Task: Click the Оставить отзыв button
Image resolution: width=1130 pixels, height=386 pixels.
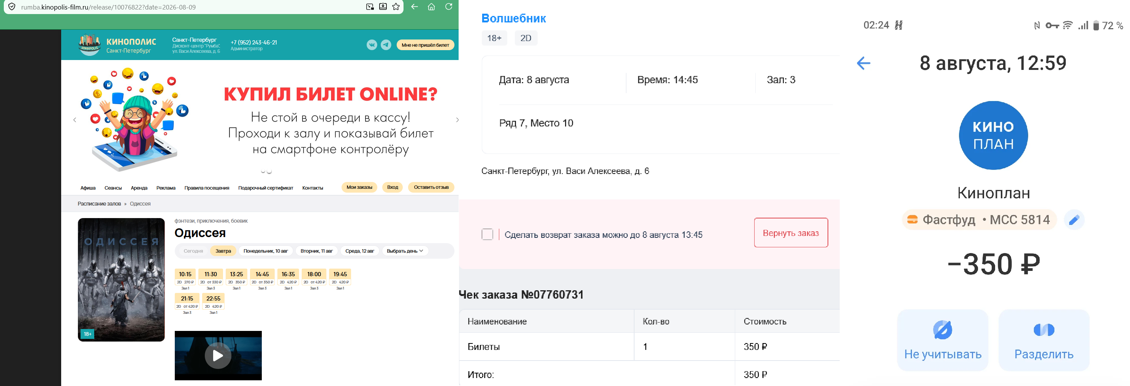Action: coord(431,187)
